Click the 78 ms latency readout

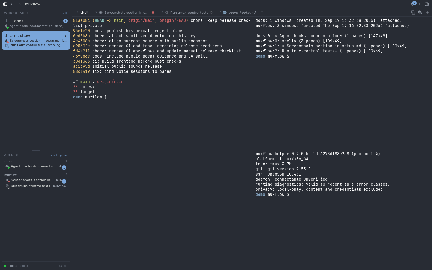(63, 266)
